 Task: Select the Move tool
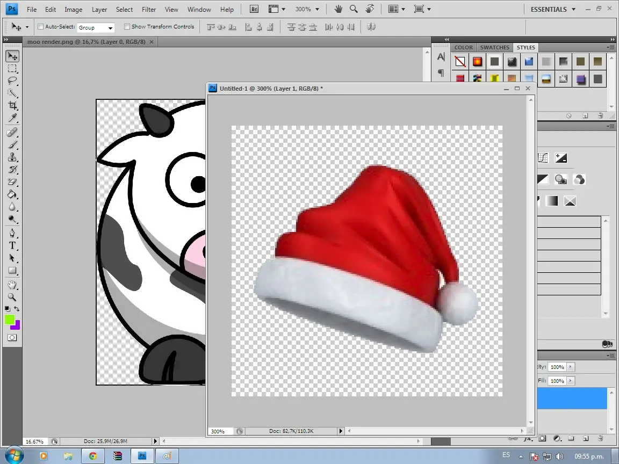coord(12,56)
